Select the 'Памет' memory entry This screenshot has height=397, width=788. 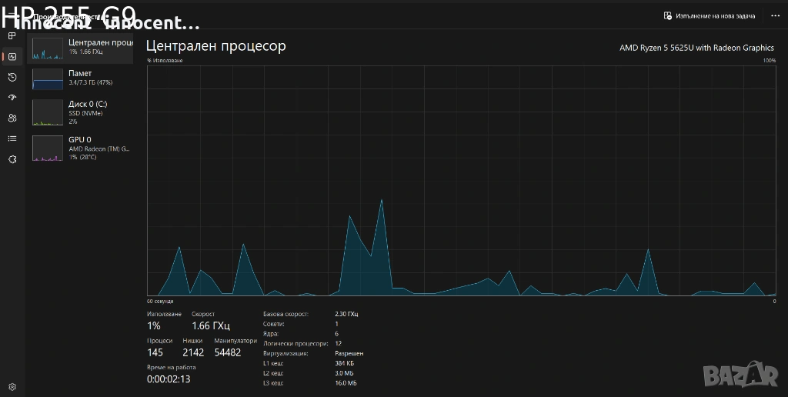[x=80, y=78]
